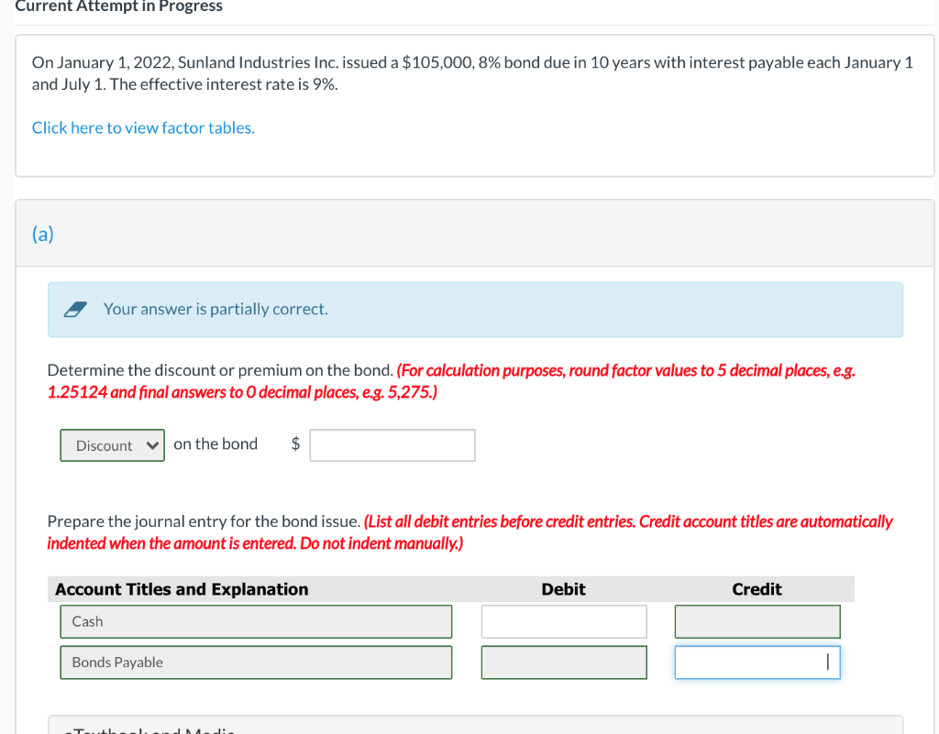Select the Bonds Payable account title field
This screenshot has height=734, width=939.
pyautogui.click(x=255, y=662)
